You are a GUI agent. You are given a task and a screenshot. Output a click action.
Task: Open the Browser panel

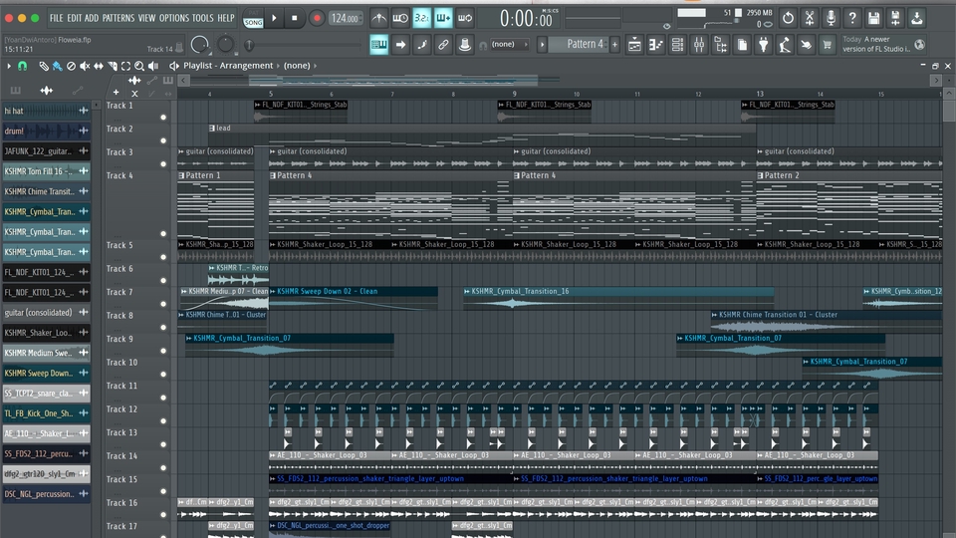(x=721, y=45)
